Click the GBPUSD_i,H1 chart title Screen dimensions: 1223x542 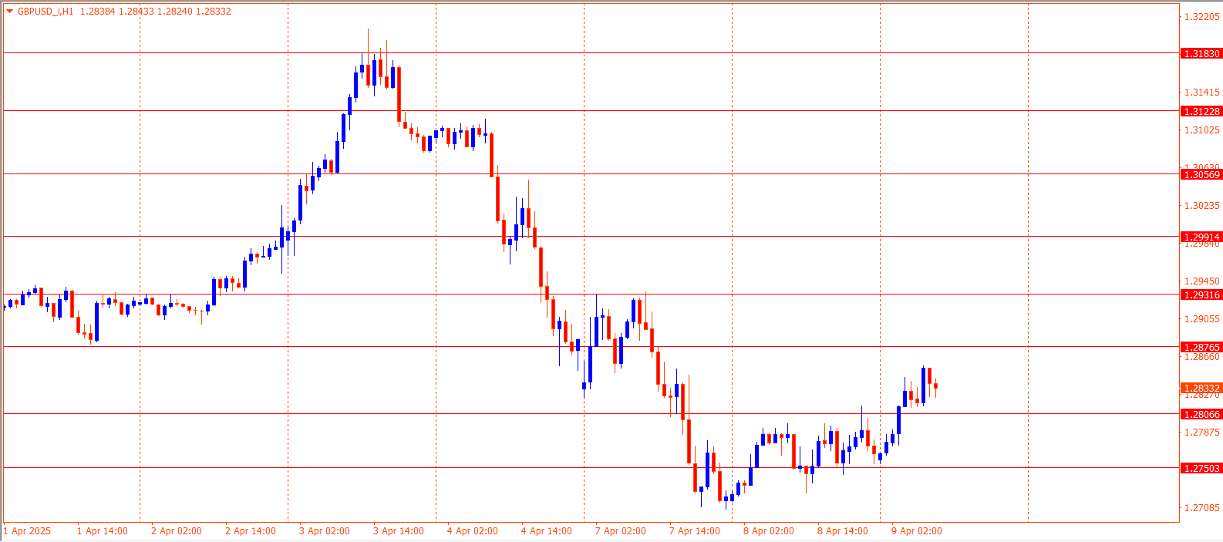(45, 12)
